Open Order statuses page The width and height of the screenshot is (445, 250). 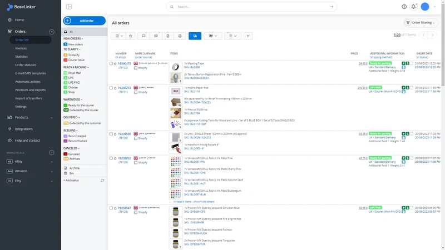click(x=26, y=65)
